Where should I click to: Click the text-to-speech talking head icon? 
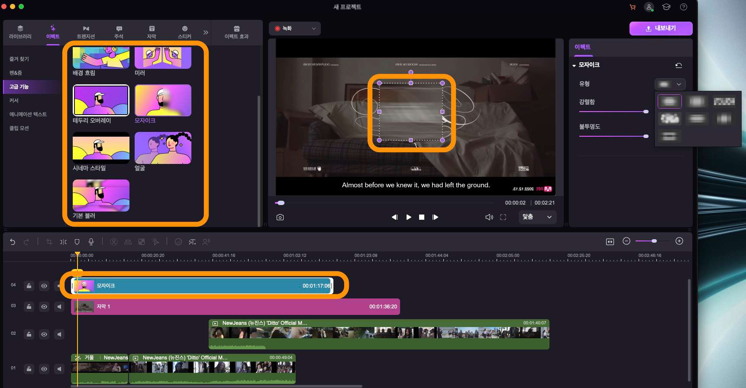click(x=206, y=242)
